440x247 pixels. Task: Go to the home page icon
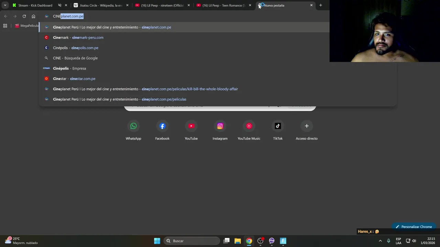tap(33, 16)
